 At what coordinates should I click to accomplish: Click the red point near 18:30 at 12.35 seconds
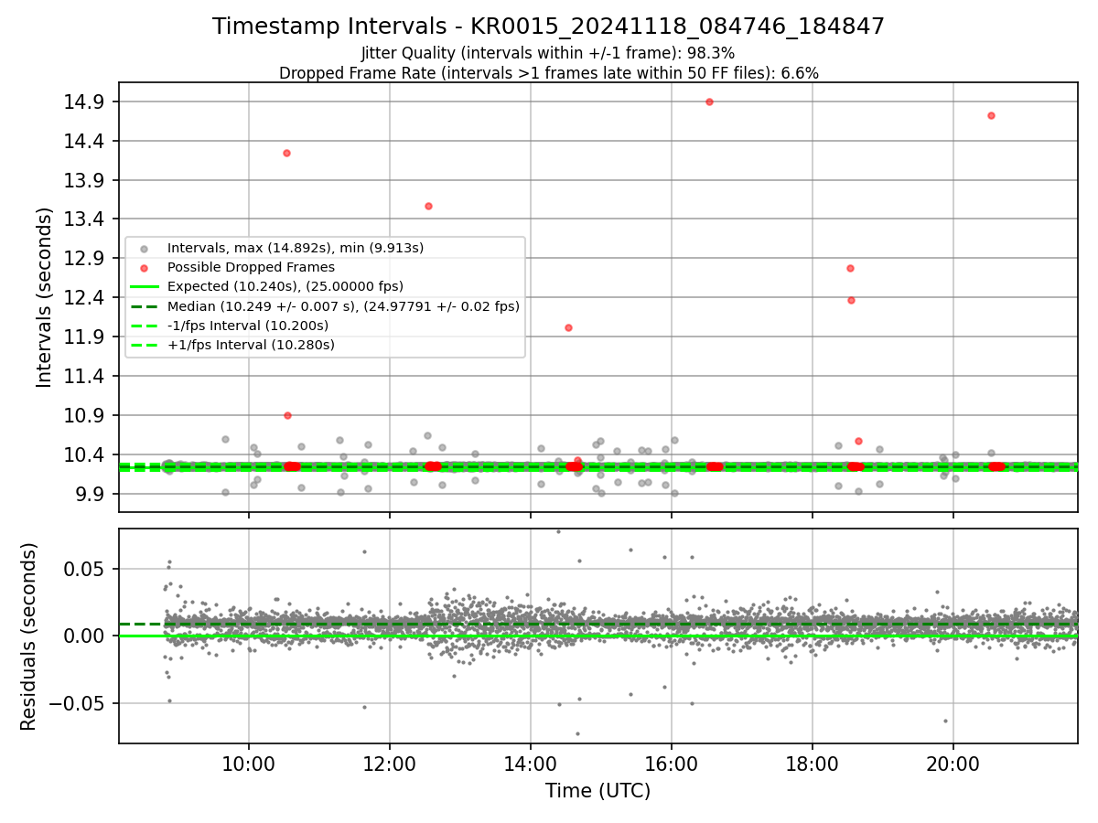pyautogui.click(x=851, y=300)
